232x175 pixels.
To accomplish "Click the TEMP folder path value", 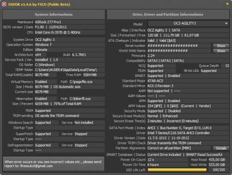I will click(66, 70).
